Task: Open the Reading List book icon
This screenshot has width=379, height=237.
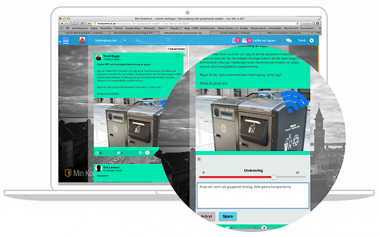Action: coord(62,28)
